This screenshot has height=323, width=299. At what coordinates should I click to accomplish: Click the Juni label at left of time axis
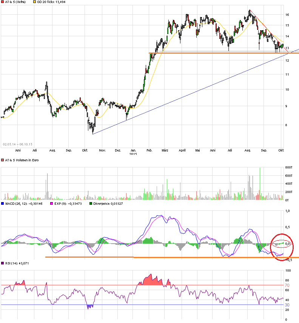coord(17,151)
